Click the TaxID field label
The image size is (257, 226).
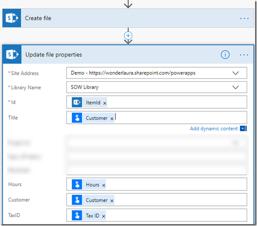point(14,215)
